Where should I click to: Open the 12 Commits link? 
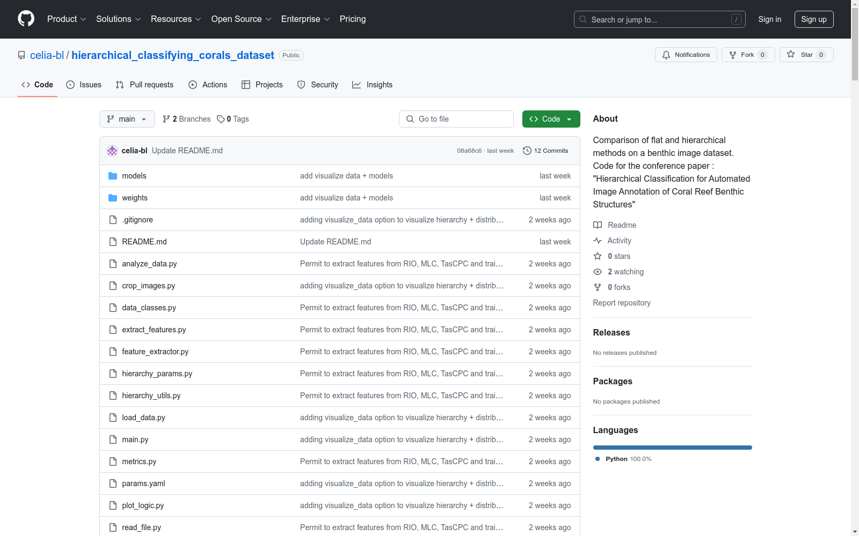pyautogui.click(x=545, y=151)
